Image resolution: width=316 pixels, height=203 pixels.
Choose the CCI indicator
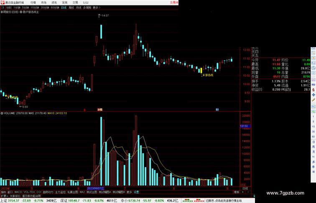coord(39,192)
